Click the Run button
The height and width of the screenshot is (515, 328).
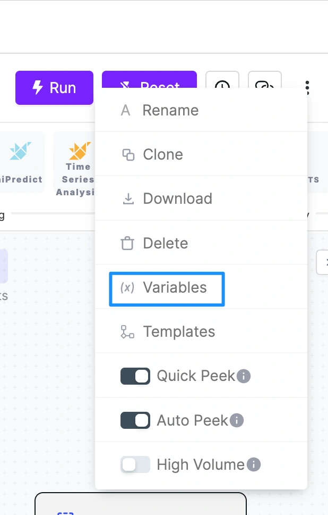(54, 88)
